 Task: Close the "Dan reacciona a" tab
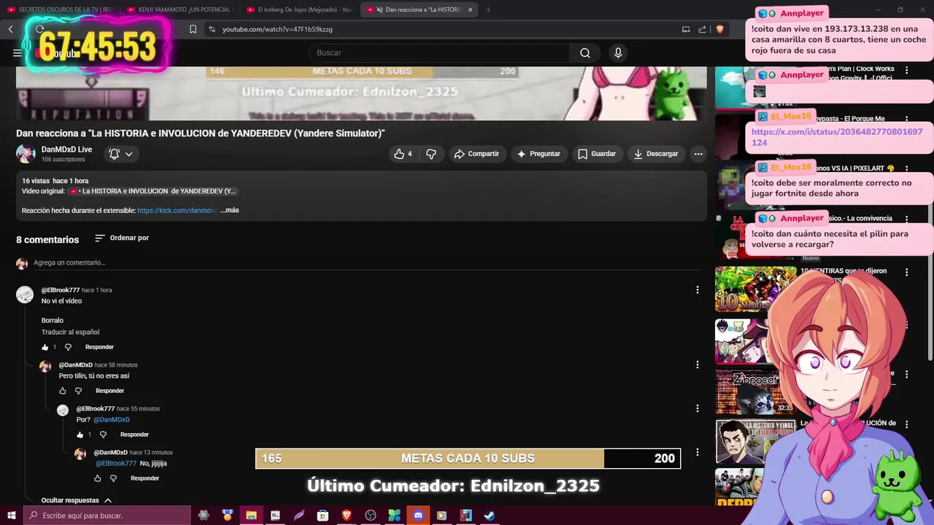click(470, 9)
